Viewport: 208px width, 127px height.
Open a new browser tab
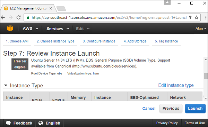pyautogui.click(x=61, y=9)
